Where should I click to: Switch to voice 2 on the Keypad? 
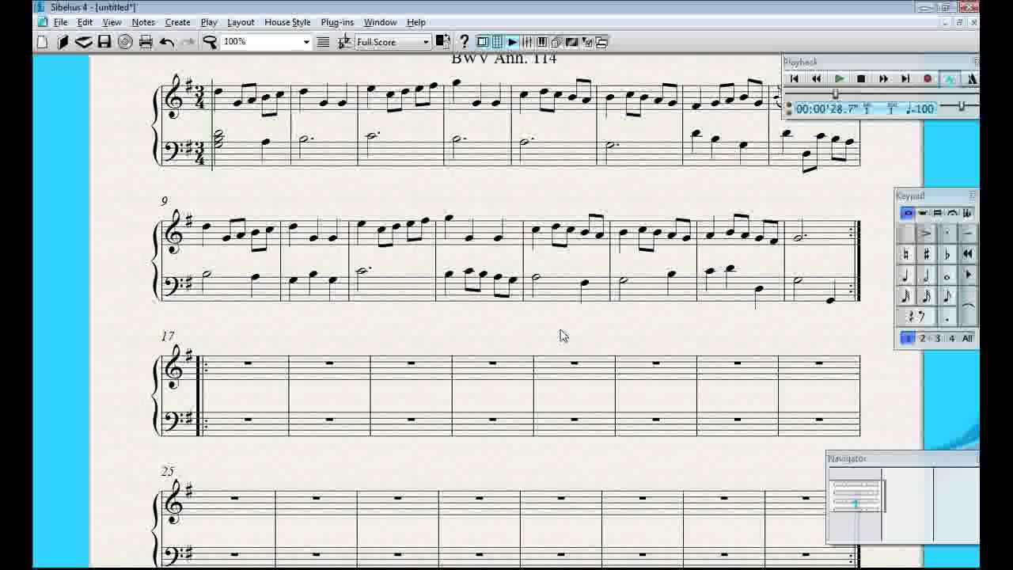(x=922, y=338)
